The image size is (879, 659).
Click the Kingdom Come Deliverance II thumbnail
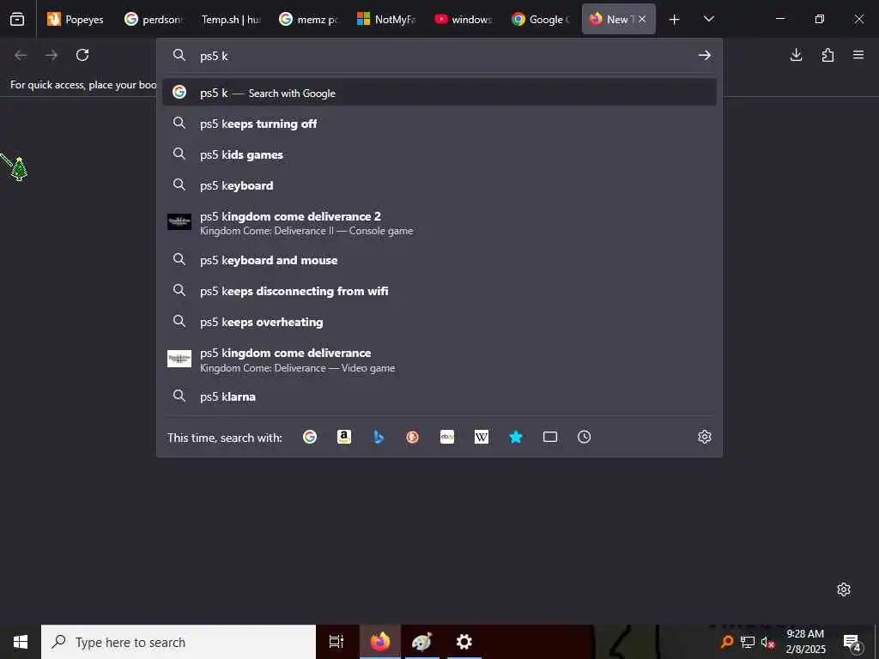click(179, 222)
